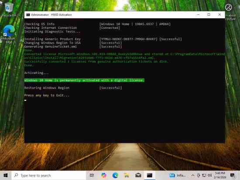The height and width of the screenshot is (180, 240).
Task: Click the 'Successfully converted 1 licenses' line
Action: (96, 62)
